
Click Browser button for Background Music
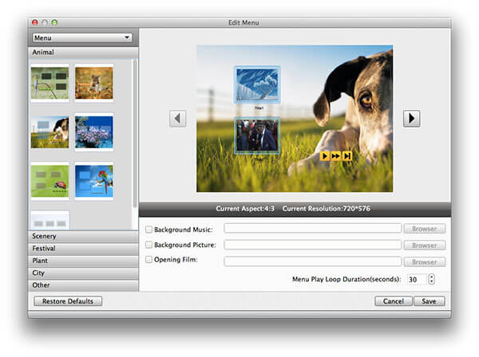425,229
